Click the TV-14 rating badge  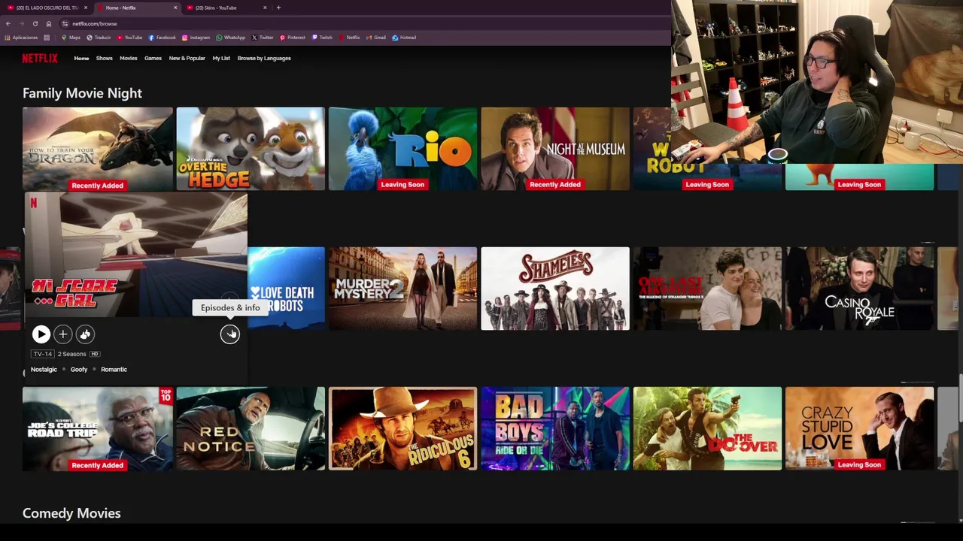pyautogui.click(x=42, y=354)
